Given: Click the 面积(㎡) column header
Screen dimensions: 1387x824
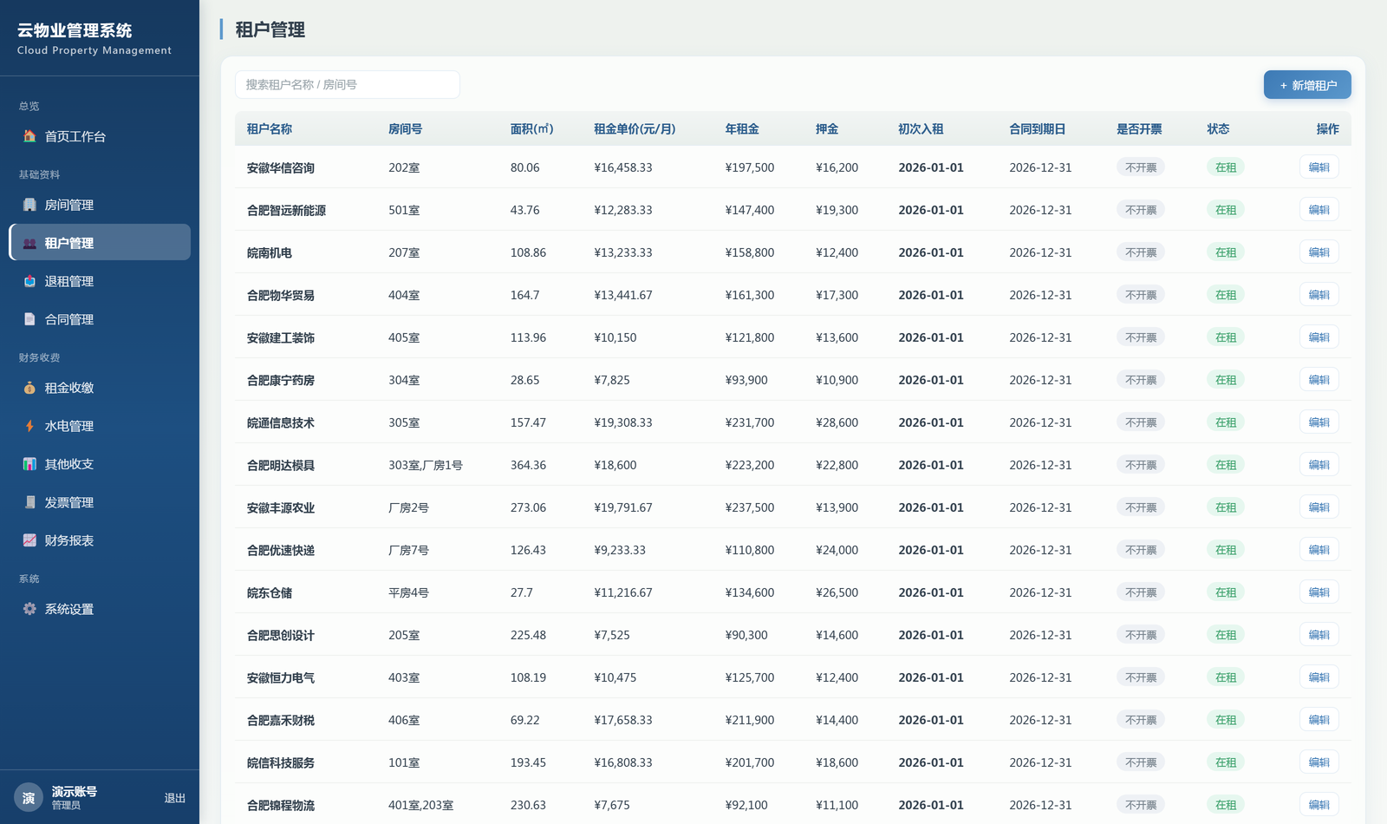Looking at the screenshot, I should pyautogui.click(x=531, y=129).
